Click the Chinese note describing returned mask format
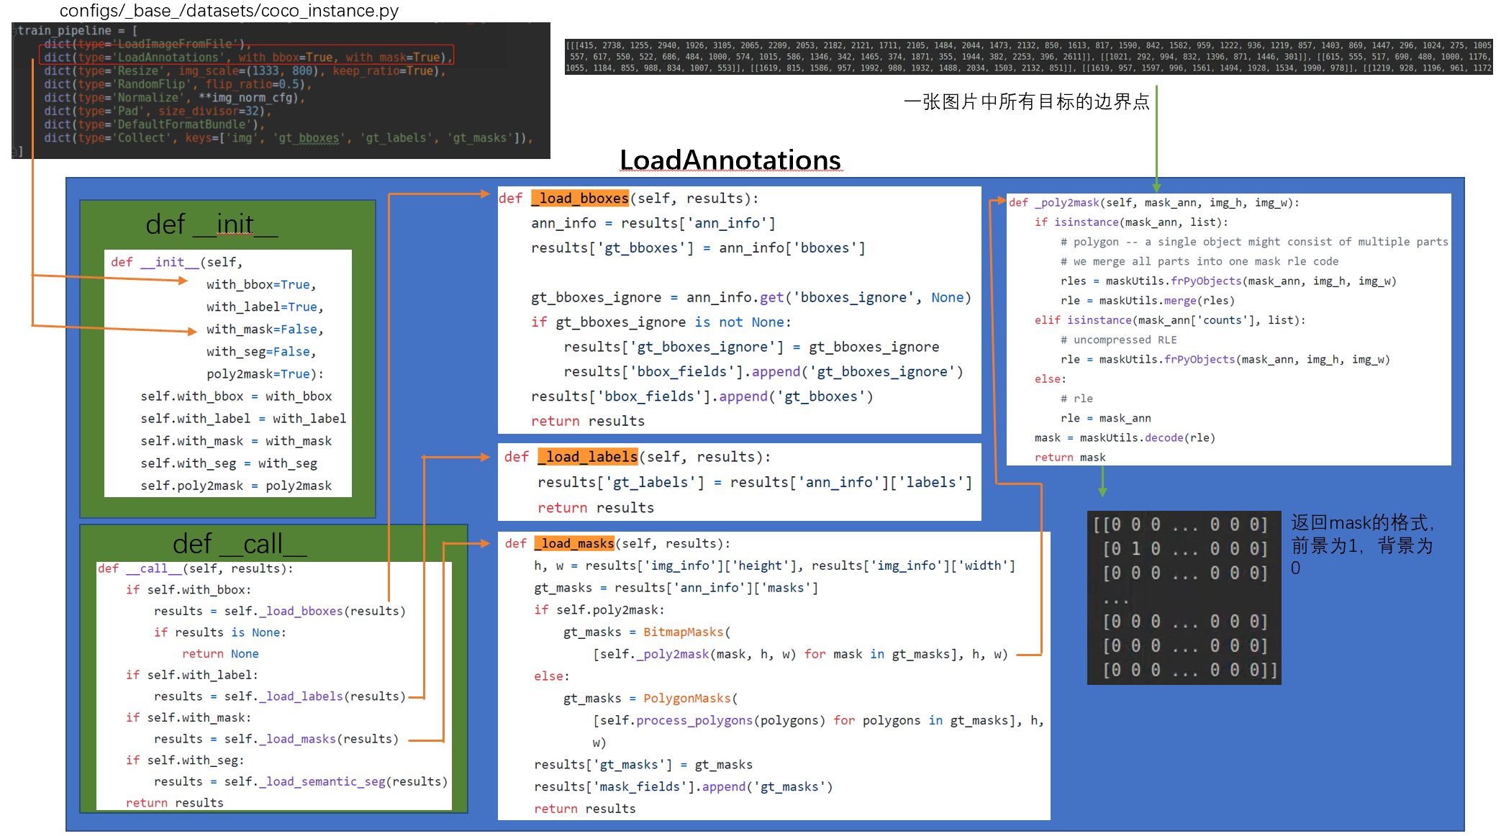Screen dimensions: 1501x836 point(1361,545)
